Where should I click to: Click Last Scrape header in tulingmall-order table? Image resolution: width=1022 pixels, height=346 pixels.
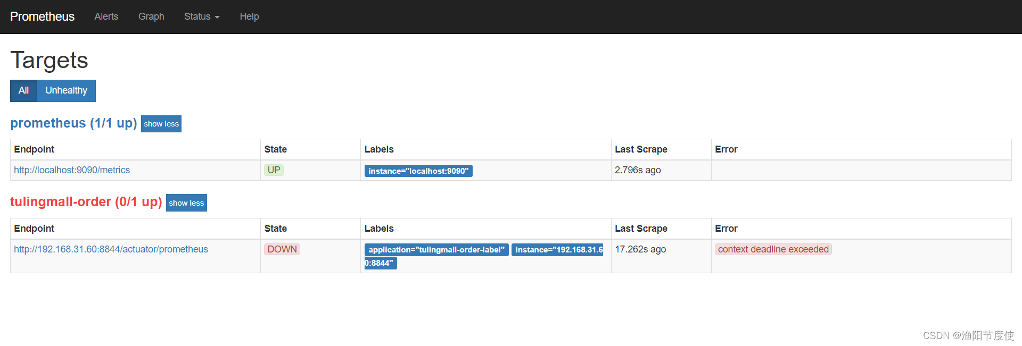coord(641,229)
